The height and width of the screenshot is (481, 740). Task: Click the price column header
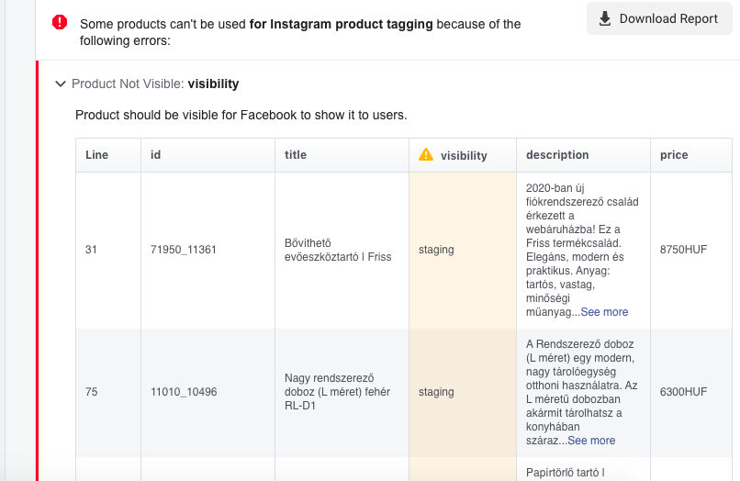click(691, 155)
